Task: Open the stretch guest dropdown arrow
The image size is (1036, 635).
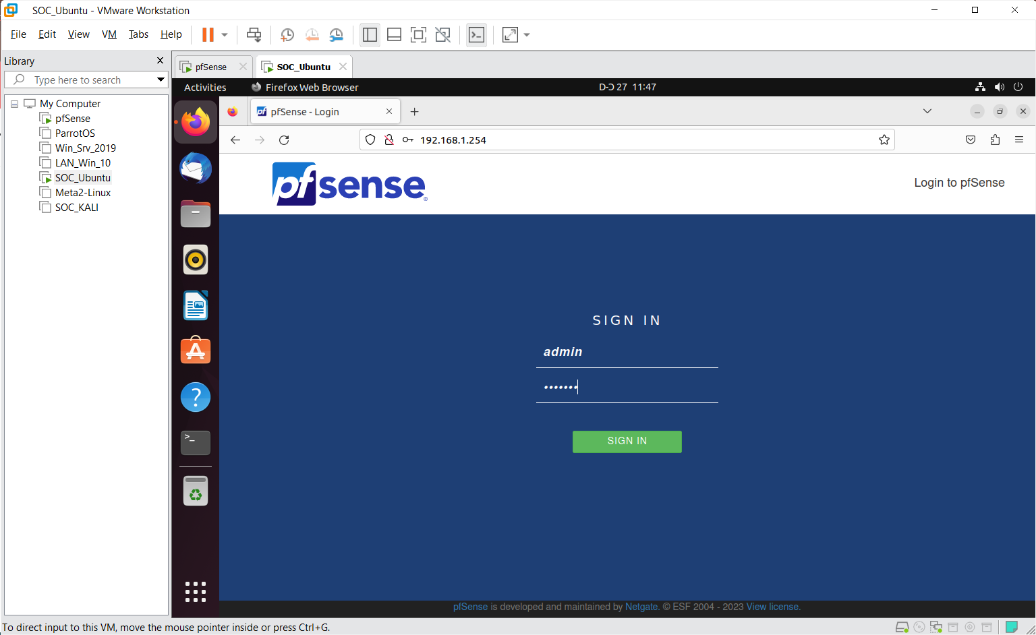Action: [x=527, y=35]
